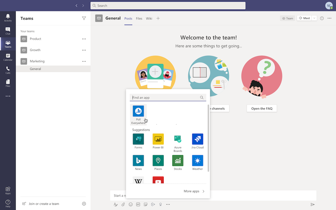Open the Apps store icon in the sidebar
Viewport: 336px width, 210px height.
8,191
